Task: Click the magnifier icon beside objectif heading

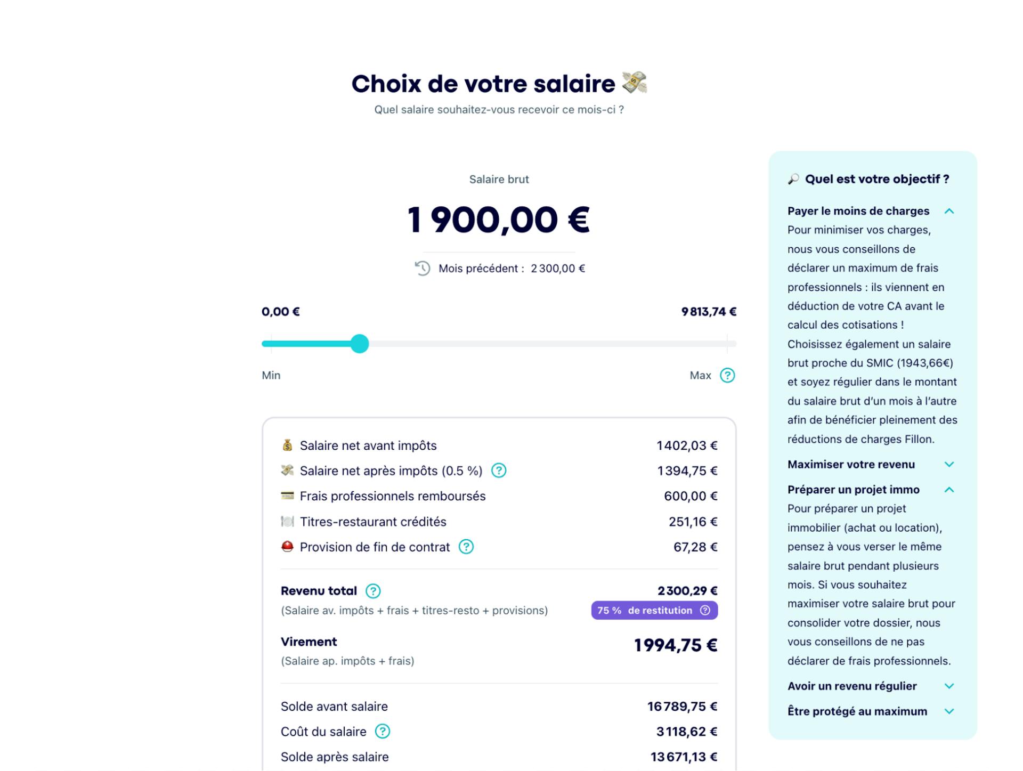Action: tap(793, 179)
